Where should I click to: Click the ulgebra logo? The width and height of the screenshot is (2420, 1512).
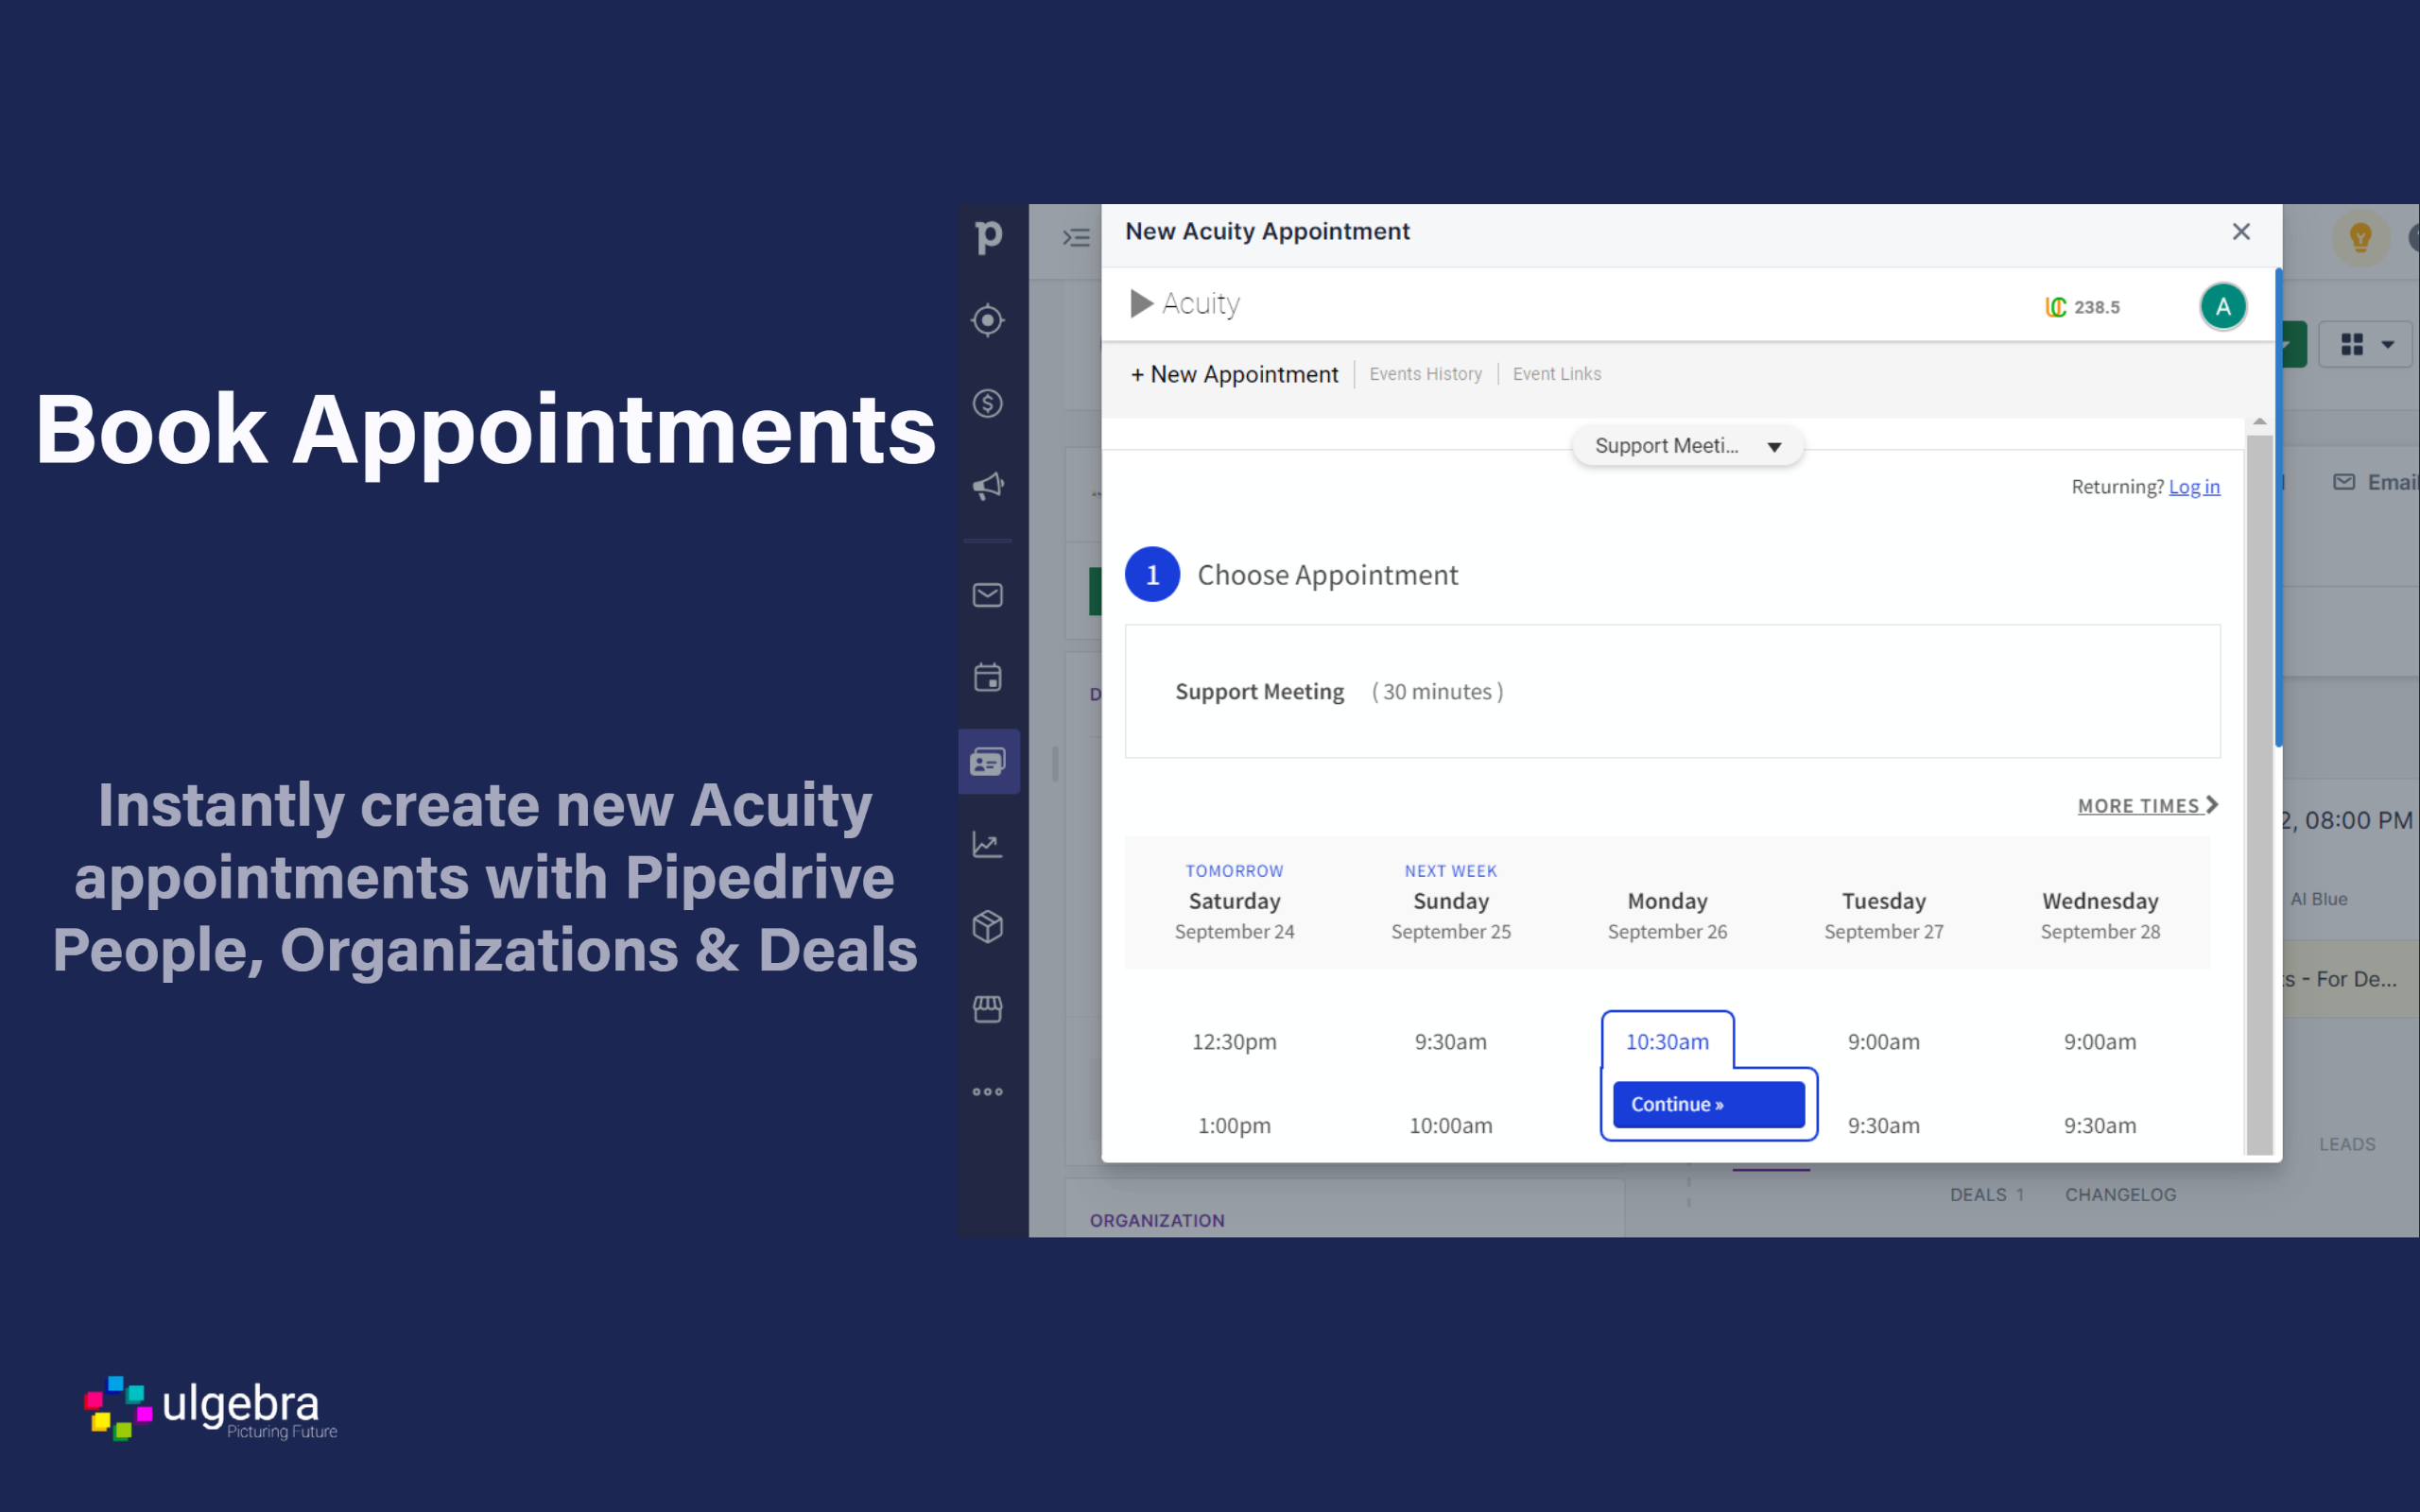(x=211, y=1408)
